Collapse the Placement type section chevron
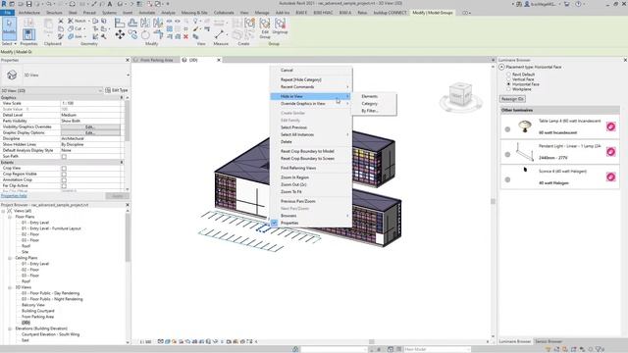The height and width of the screenshot is (353, 628). [501, 67]
